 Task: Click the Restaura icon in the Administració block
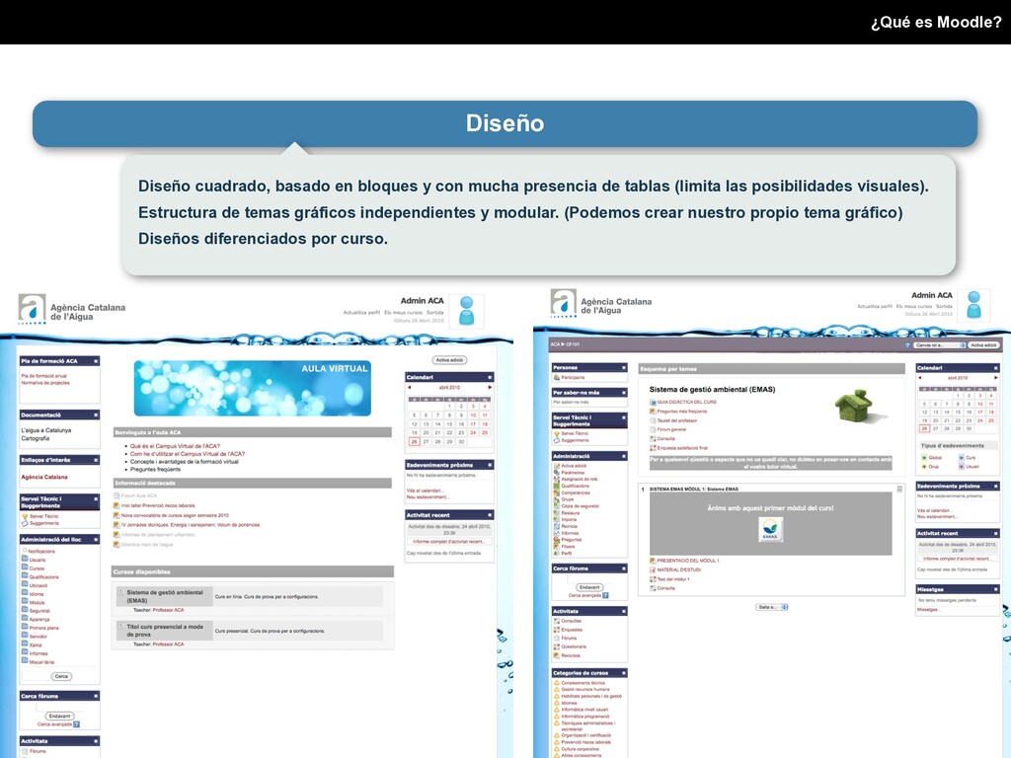click(557, 512)
